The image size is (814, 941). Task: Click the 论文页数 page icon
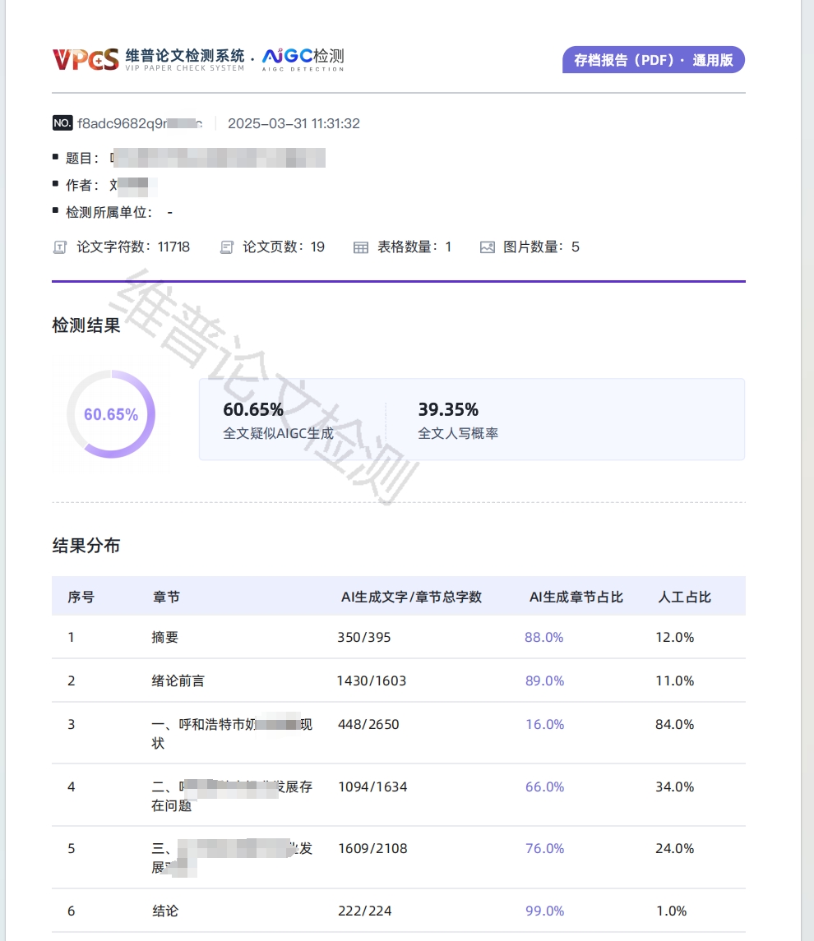[226, 247]
